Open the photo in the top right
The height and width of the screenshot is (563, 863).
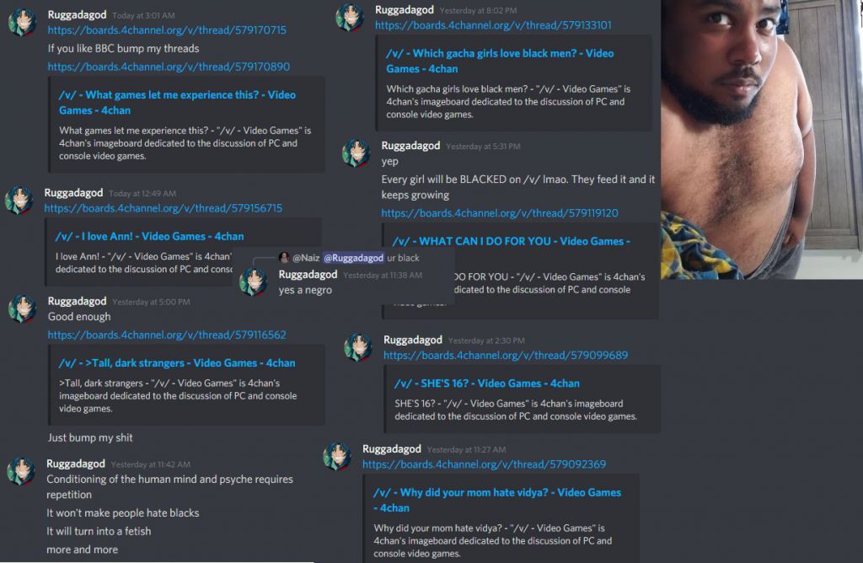pos(762,139)
